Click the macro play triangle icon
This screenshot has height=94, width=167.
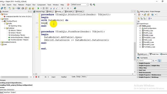point(34,77)
